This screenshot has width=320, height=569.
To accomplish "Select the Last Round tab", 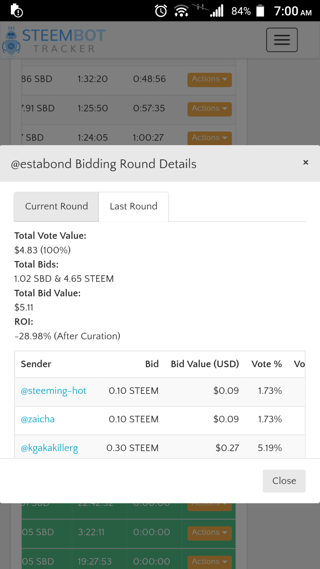I will click(x=133, y=206).
